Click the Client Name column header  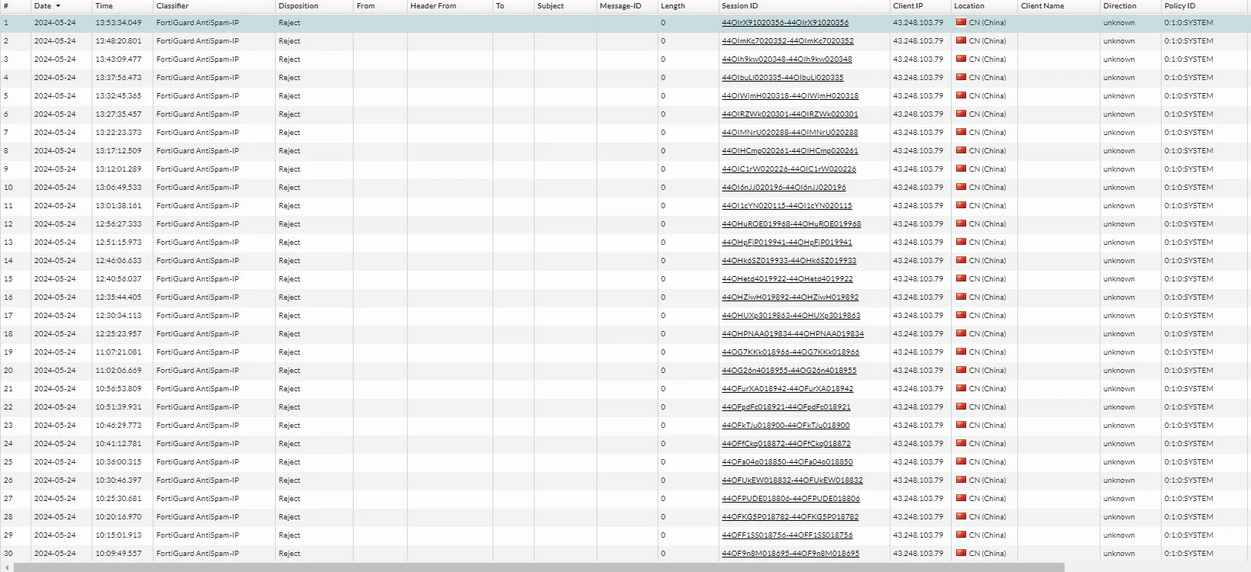pyautogui.click(x=1042, y=6)
